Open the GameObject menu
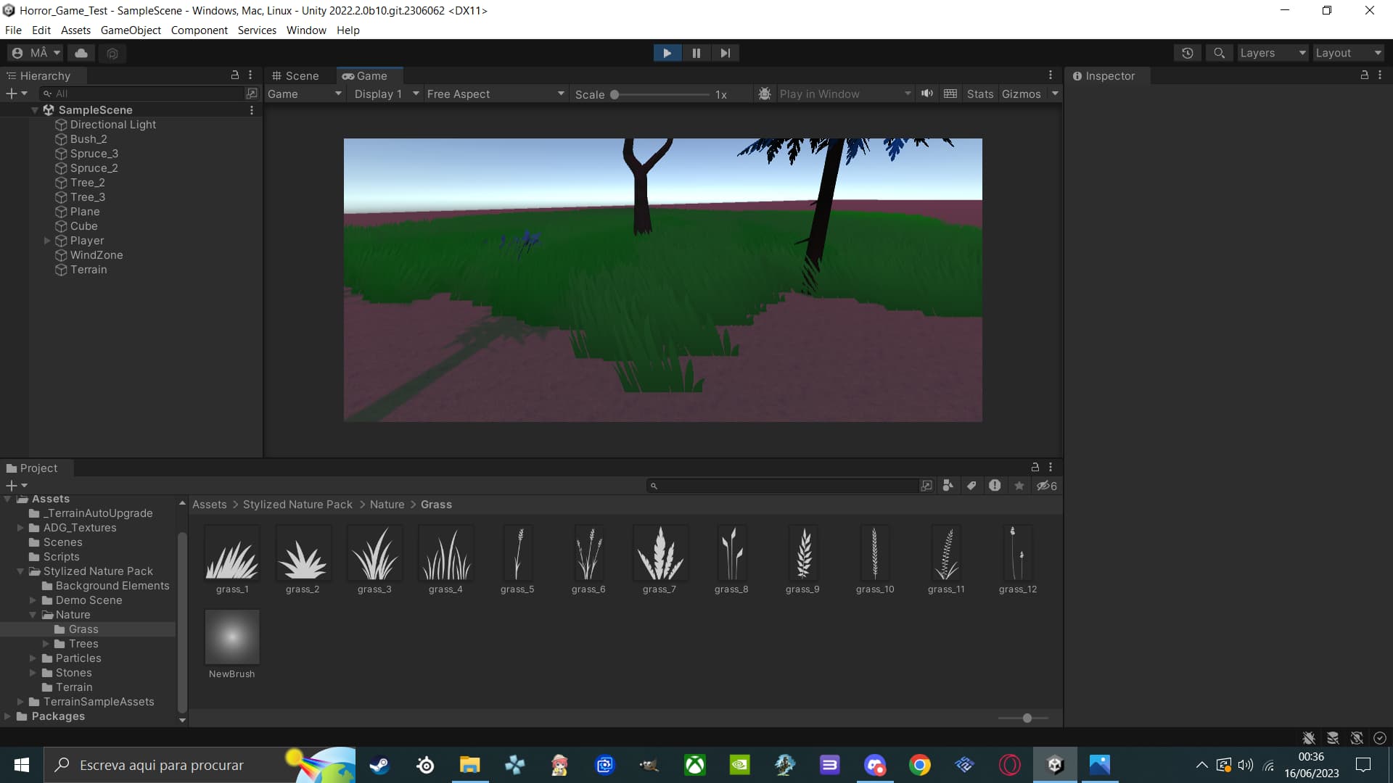This screenshot has width=1393, height=783. point(130,30)
